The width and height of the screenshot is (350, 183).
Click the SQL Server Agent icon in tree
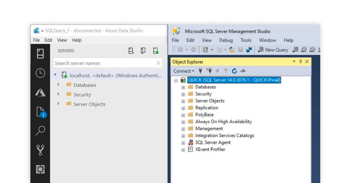190,142
